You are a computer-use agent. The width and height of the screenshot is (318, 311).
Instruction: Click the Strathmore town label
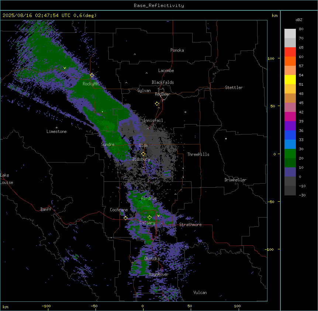(x=190, y=225)
